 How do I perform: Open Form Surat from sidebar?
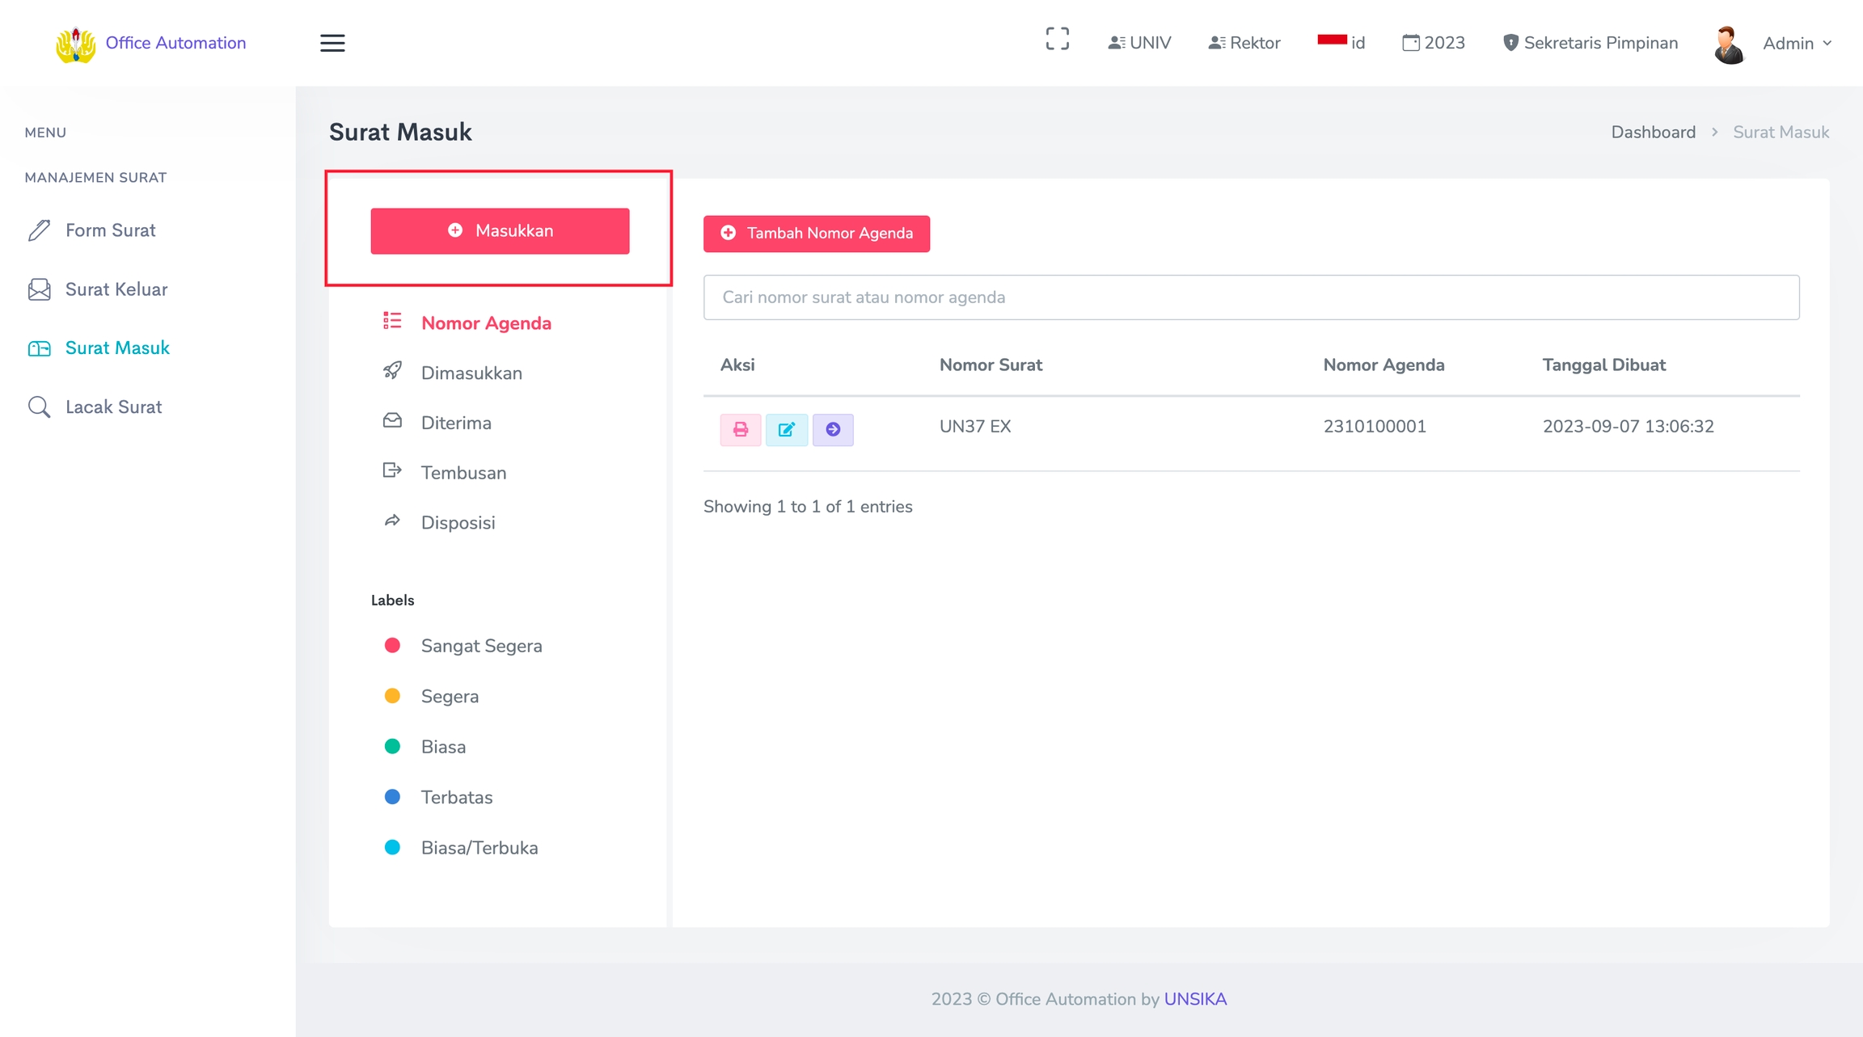pos(110,230)
